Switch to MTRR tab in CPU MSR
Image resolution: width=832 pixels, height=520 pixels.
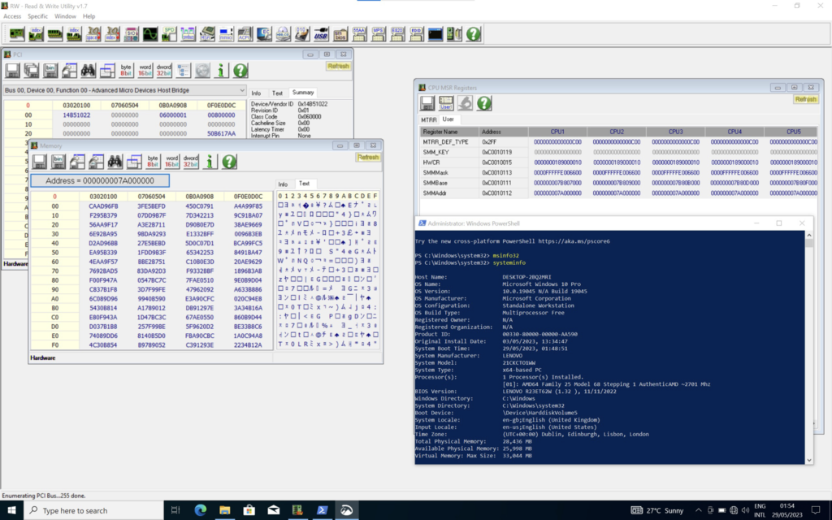(x=429, y=120)
